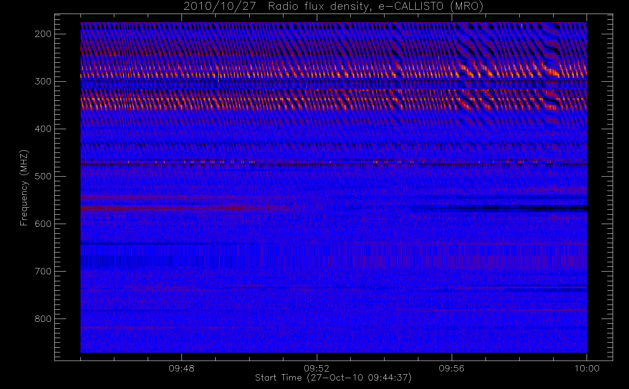Click the 400 frequency tick label
The height and width of the screenshot is (389, 629).
[43, 129]
